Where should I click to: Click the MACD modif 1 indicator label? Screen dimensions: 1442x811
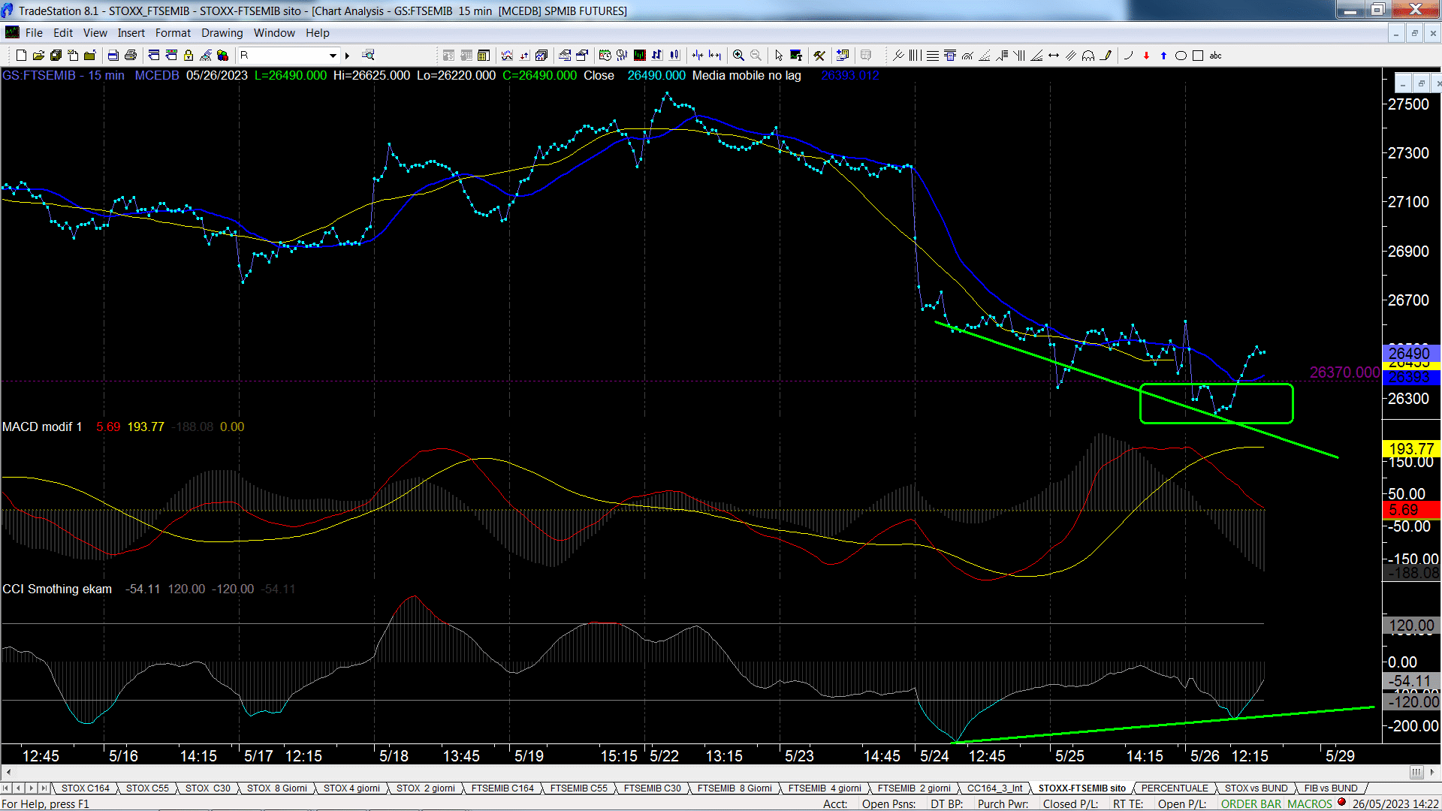(x=42, y=427)
